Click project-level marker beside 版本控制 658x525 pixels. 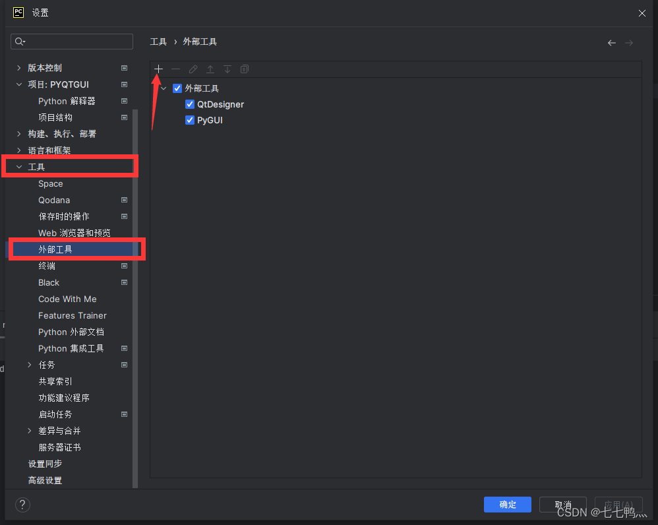[124, 68]
